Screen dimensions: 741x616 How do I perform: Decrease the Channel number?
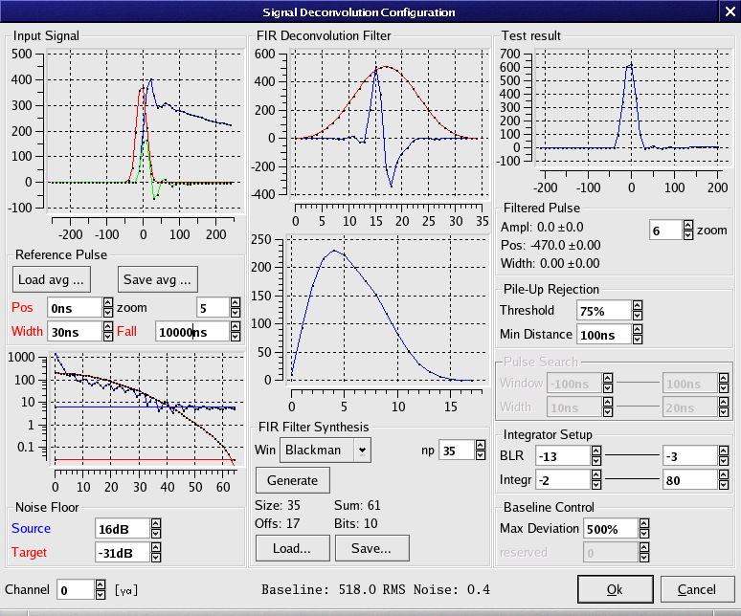click(x=101, y=595)
